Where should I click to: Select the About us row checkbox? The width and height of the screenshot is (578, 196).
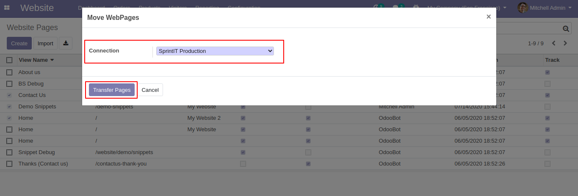[x=9, y=72]
